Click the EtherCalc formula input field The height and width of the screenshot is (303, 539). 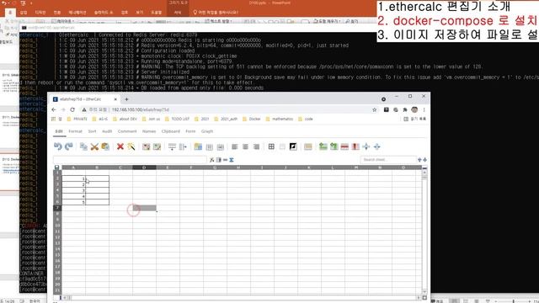[x=130, y=160]
